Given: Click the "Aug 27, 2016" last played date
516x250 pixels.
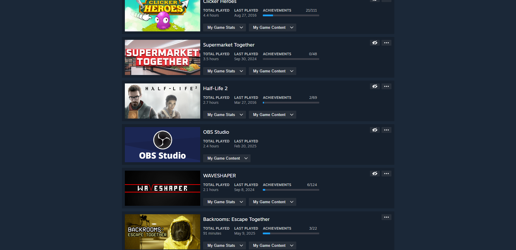Looking at the screenshot, I should point(245,15).
